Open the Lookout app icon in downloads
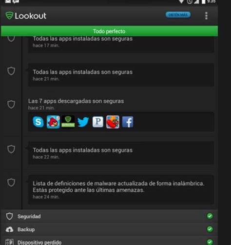This screenshot has width=231, height=245. pos(68,122)
